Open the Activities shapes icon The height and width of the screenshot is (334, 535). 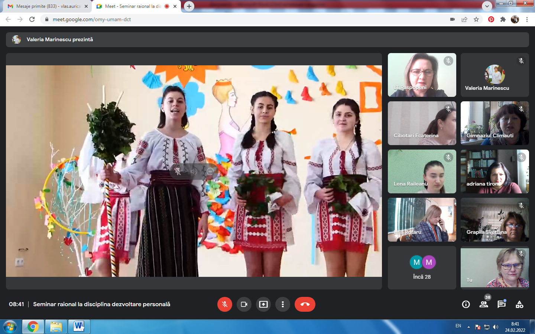[x=519, y=304]
